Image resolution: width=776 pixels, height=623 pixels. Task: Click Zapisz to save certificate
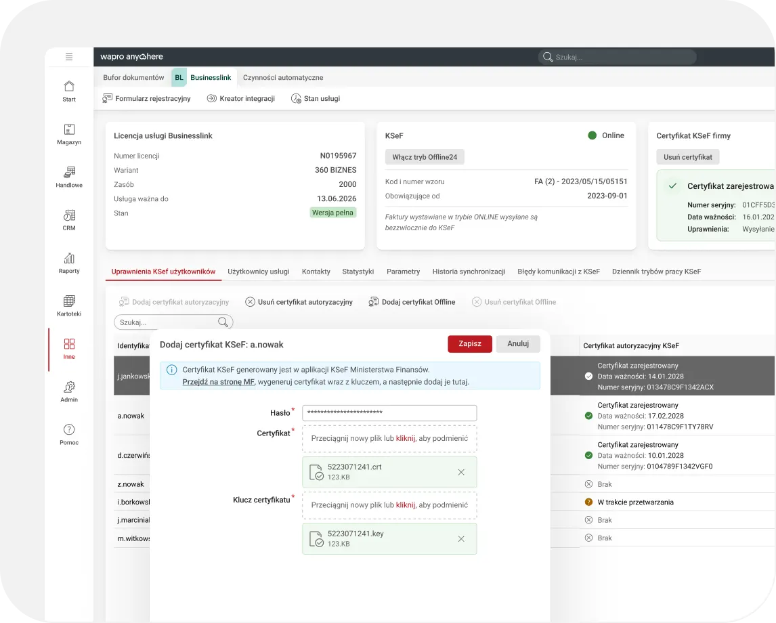point(469,344)
